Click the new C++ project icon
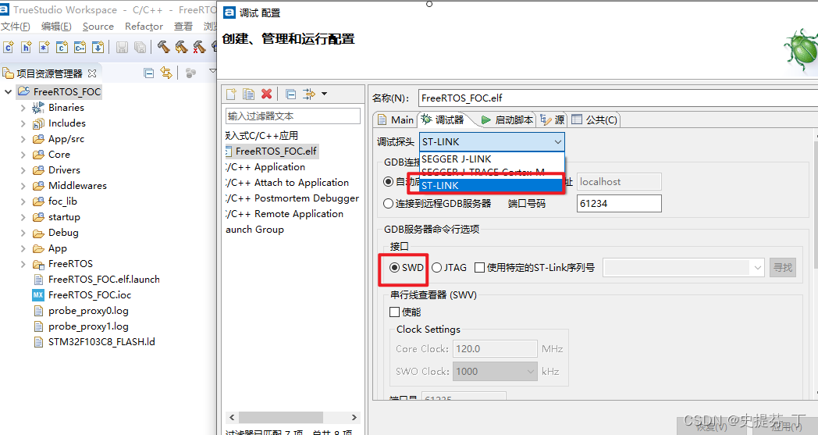This screenshot has width=818, height=435. pyautogui.click(x=80, y=47)
